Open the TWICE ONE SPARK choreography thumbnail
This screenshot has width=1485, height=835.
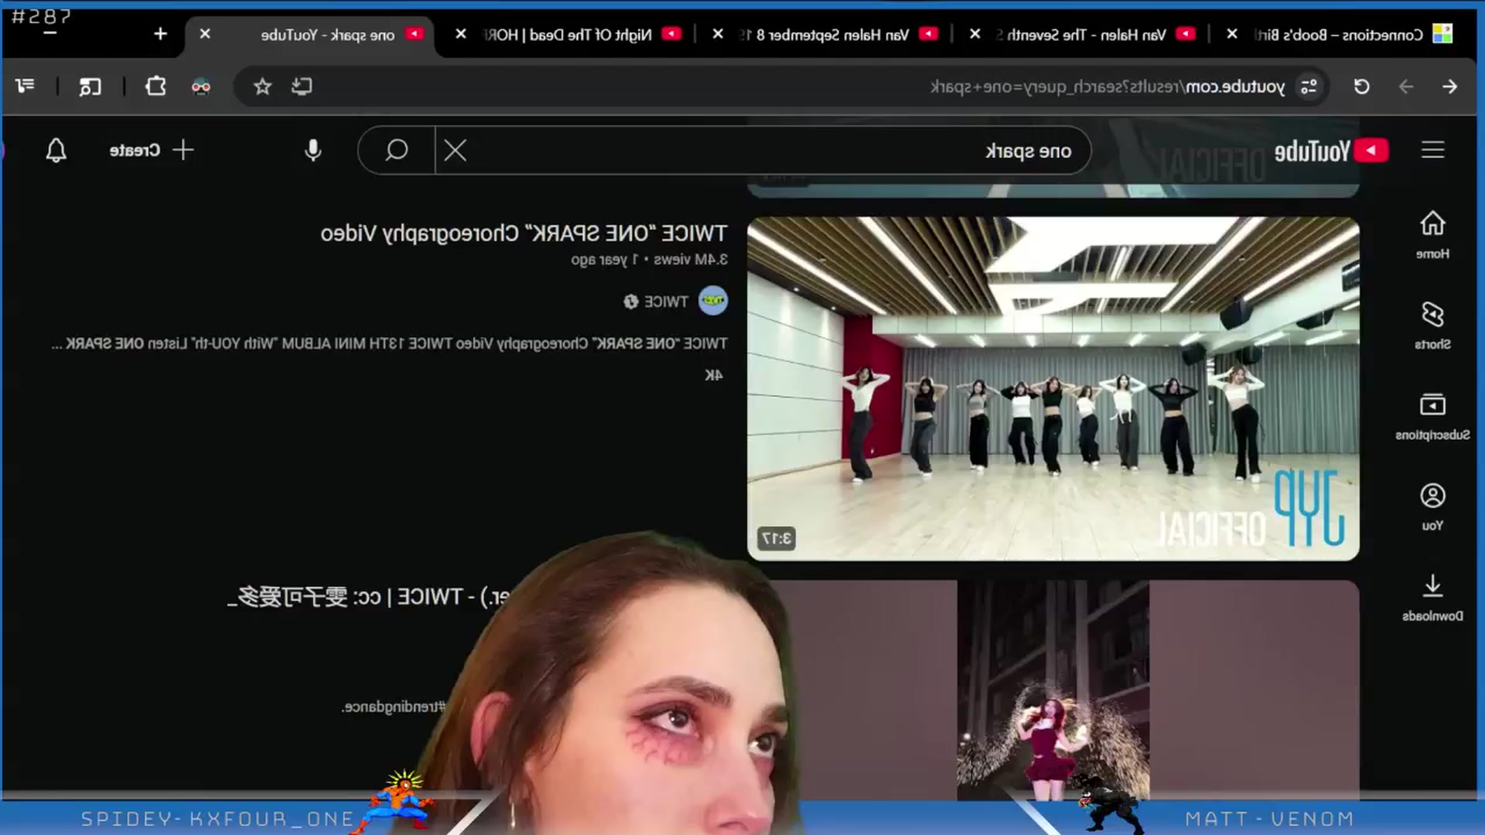(x=1053, y=389)
